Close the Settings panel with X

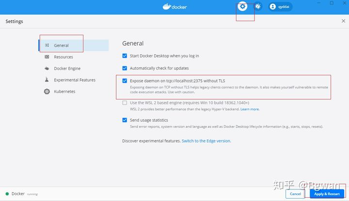pyautogui.click(x=344, y=21)
